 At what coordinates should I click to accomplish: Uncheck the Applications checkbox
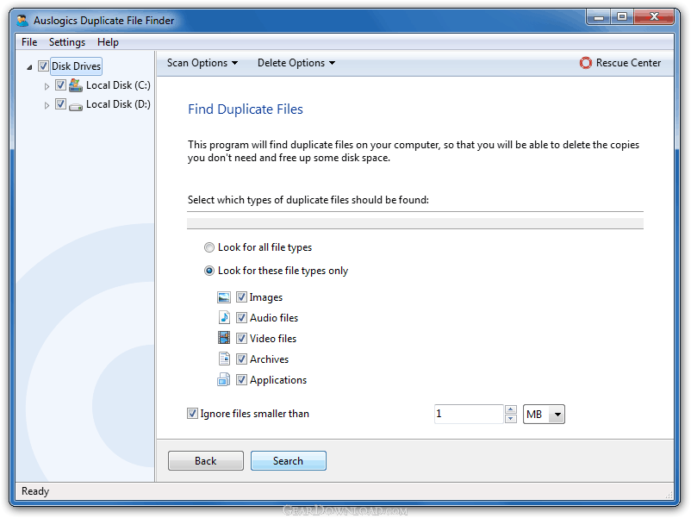[241, 379]
